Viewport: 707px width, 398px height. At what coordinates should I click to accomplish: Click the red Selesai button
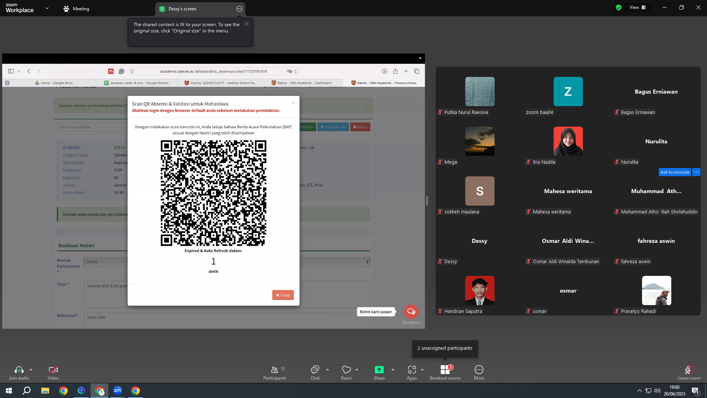[x=360, y=127]
